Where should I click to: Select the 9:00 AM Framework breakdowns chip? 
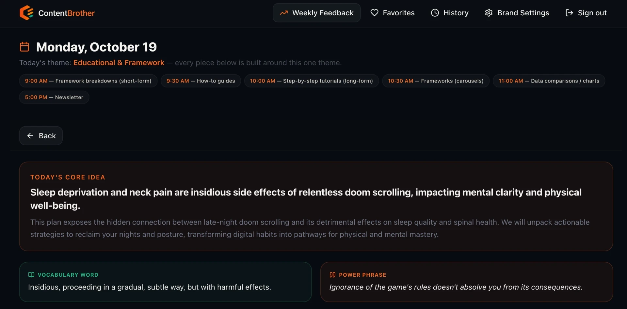click(x=88, y=81)
